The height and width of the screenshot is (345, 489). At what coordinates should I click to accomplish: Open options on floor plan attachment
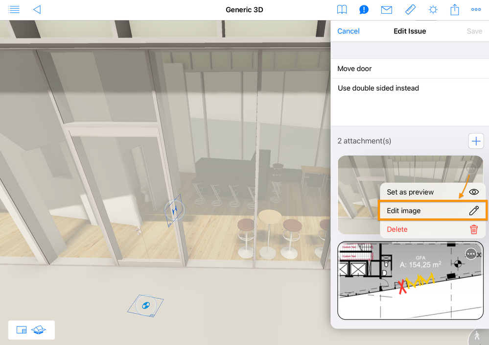point(471,254)
